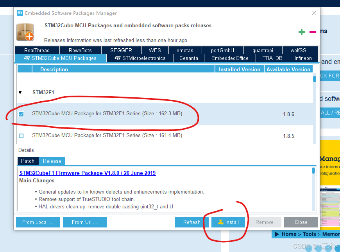Select row text 'Size : 161.4 MB' package
The width and height of the screenshot is (340, 252).
tap(107, 135)
